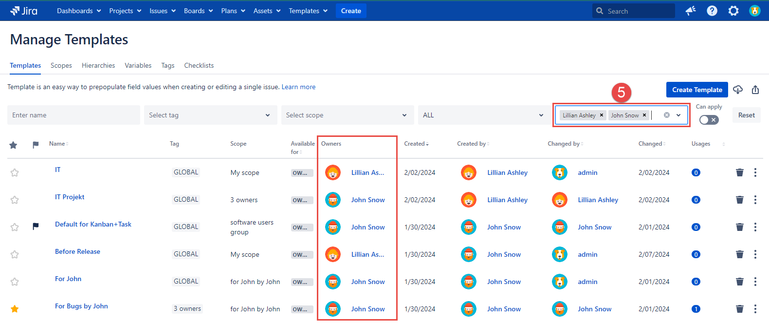Click the Create Template button
This screenshot has width=769, height=323.
click(696, 90)
